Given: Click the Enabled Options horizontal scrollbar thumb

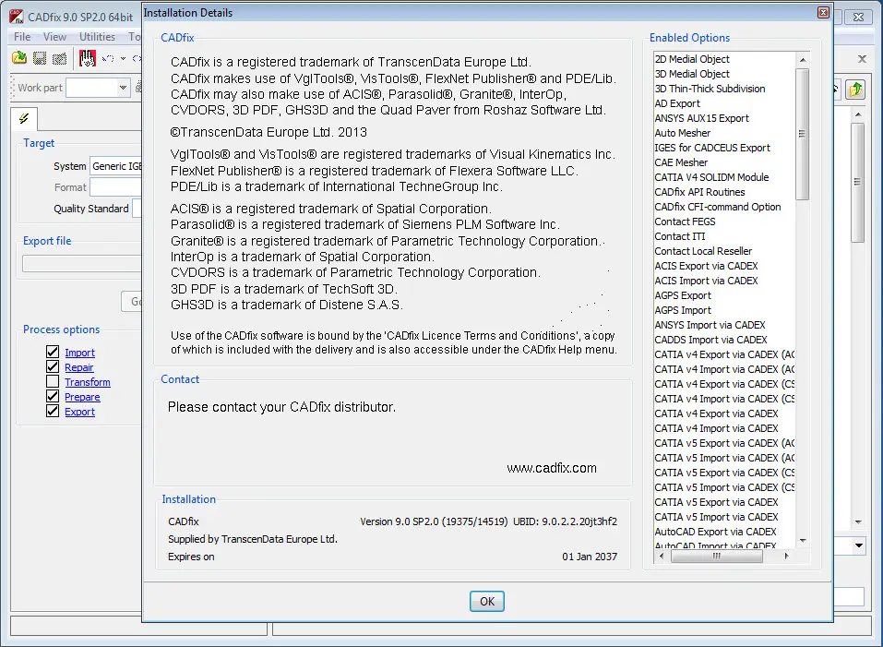Looking at the screenshot, I should [716, 556].
